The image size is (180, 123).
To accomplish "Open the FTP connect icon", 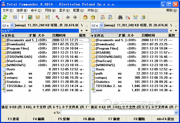I will [103, 17].
